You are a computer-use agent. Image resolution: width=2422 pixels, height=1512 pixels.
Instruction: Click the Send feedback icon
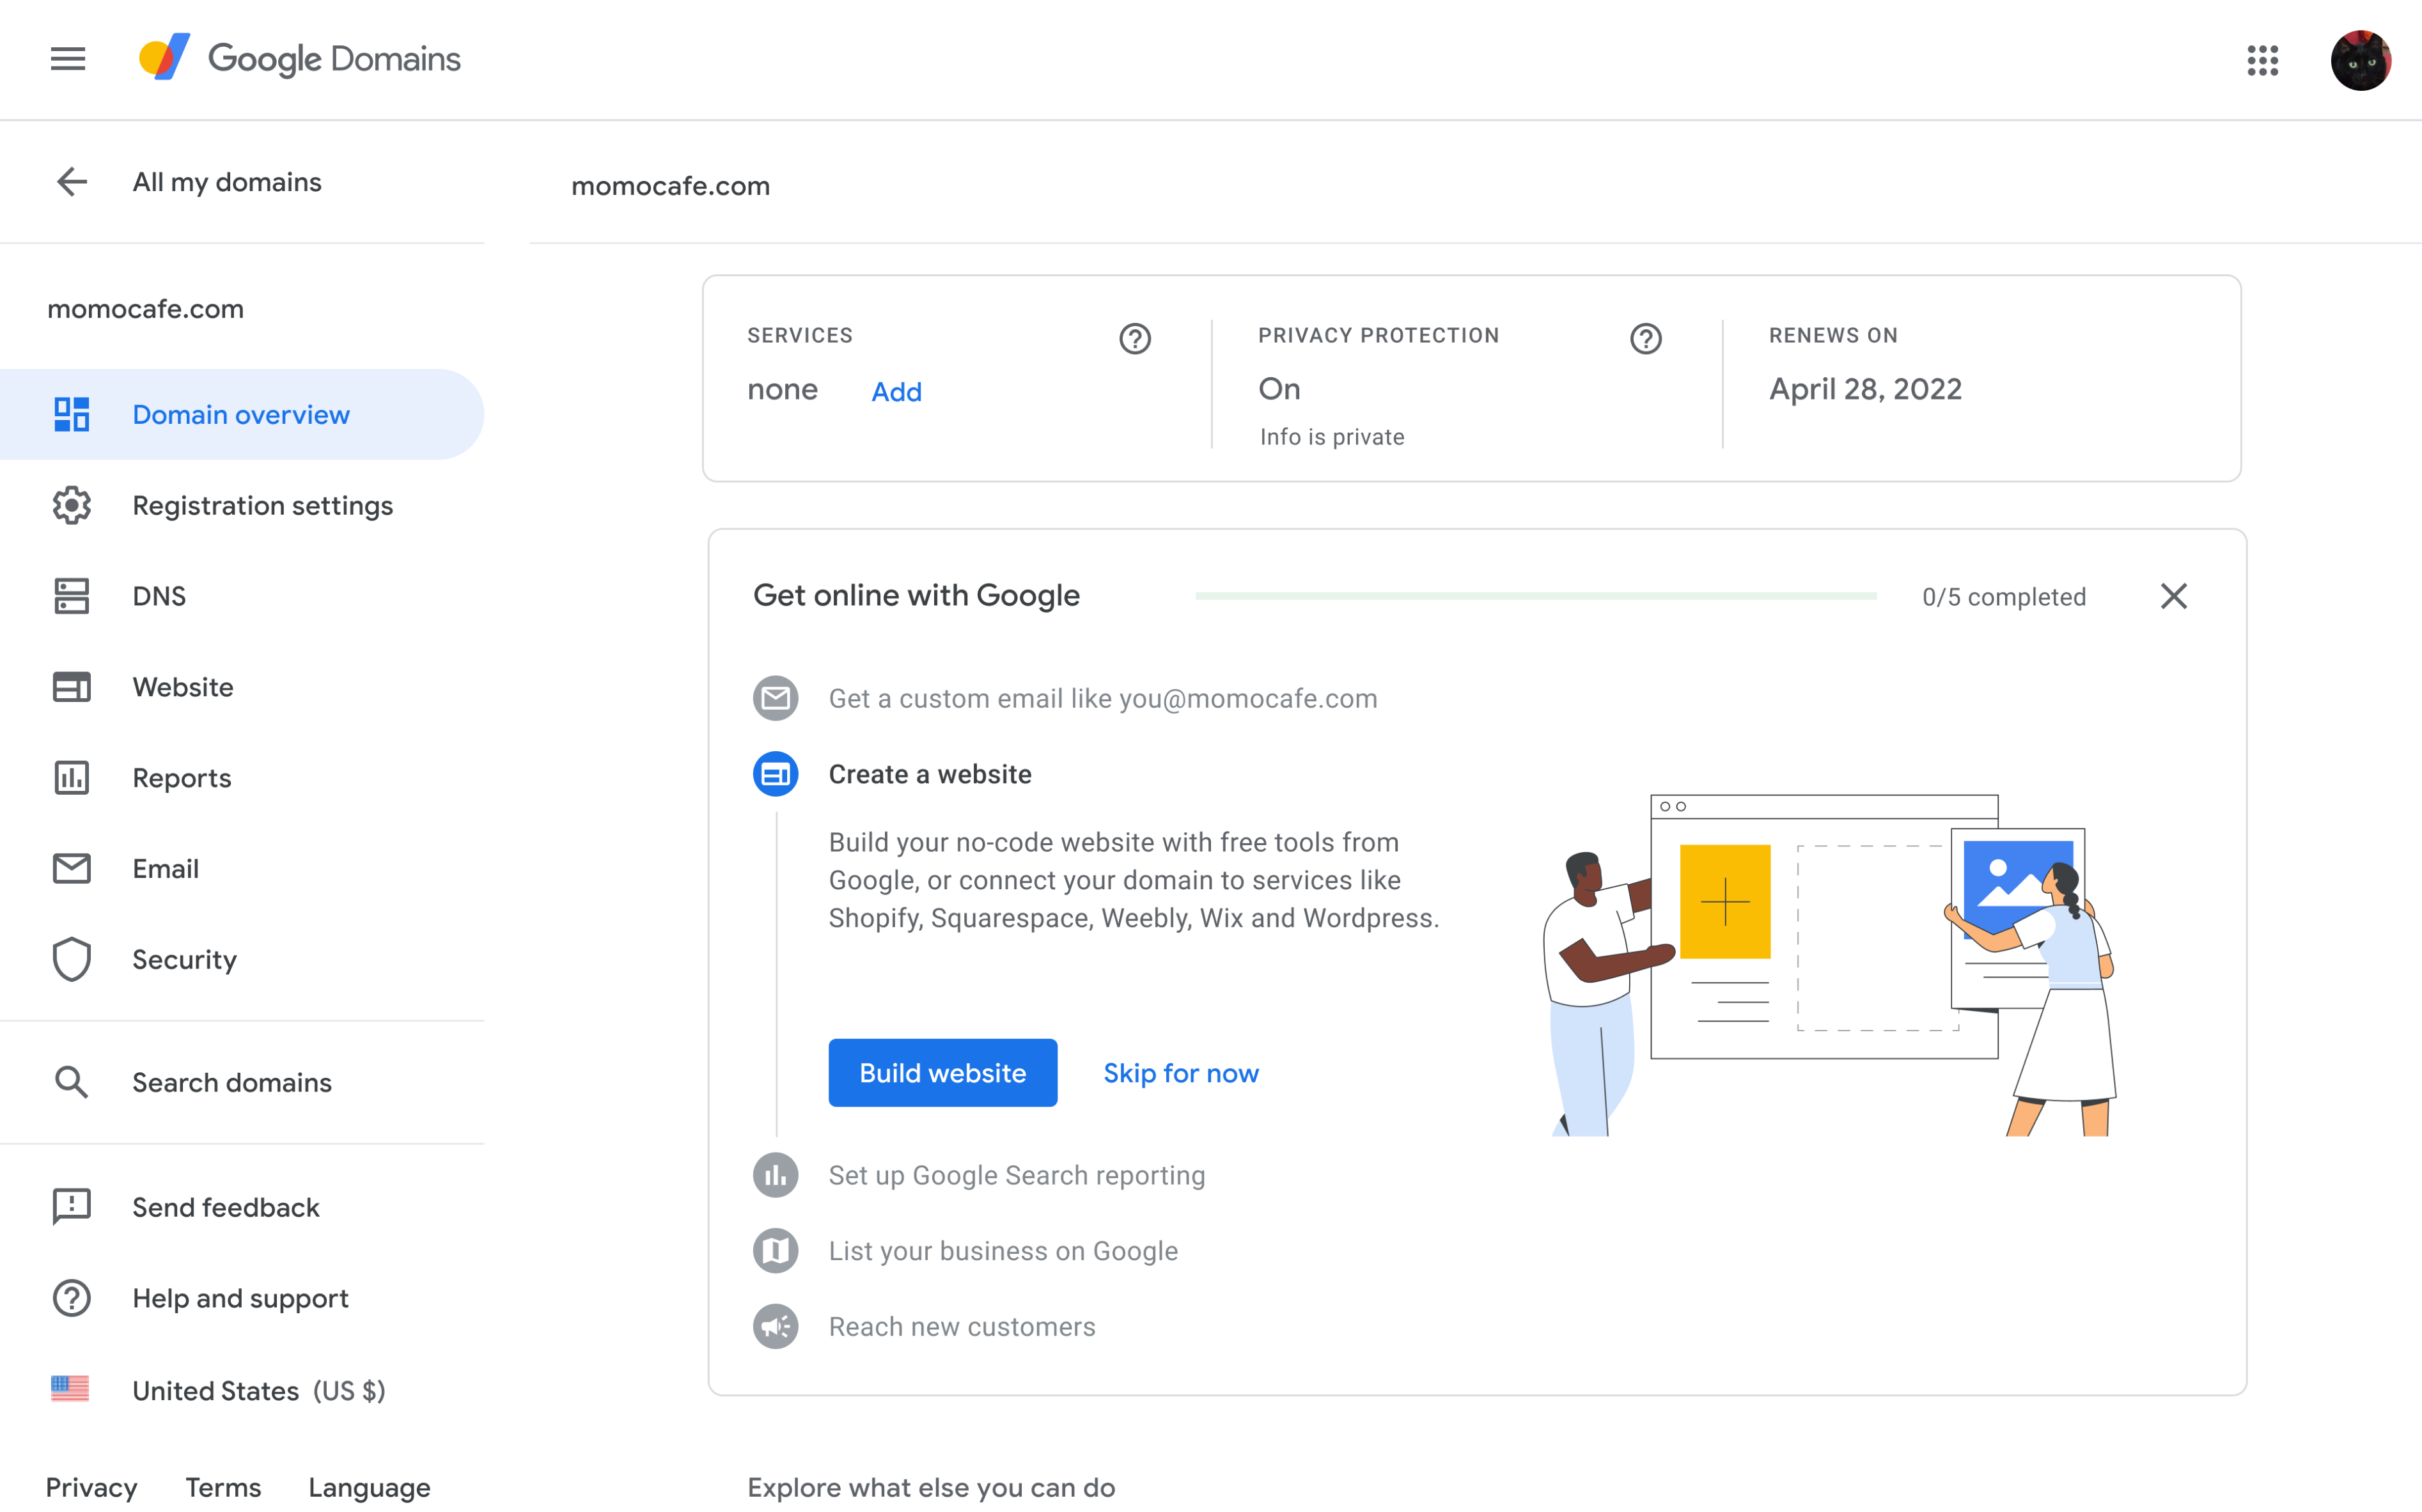(72, 1207)
